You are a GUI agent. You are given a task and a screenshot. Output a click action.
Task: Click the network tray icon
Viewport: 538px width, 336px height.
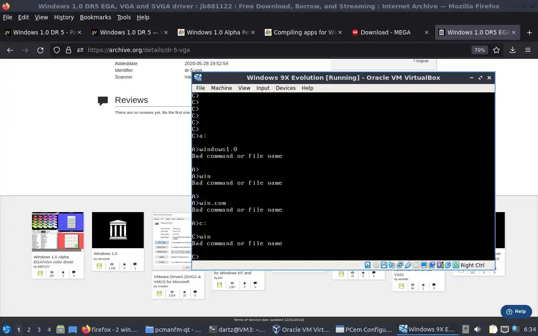tap(505, 329)
